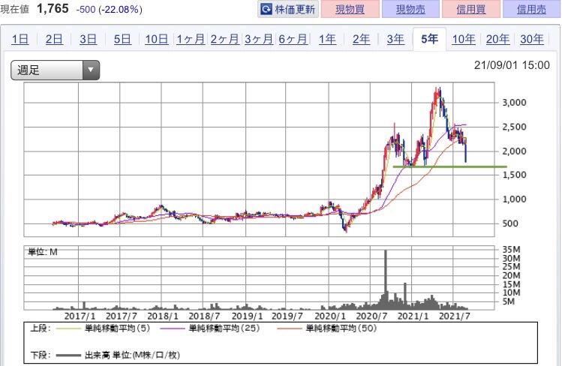Click the 2020/7 date axis label
562x366 pixels.
(371, 316)
